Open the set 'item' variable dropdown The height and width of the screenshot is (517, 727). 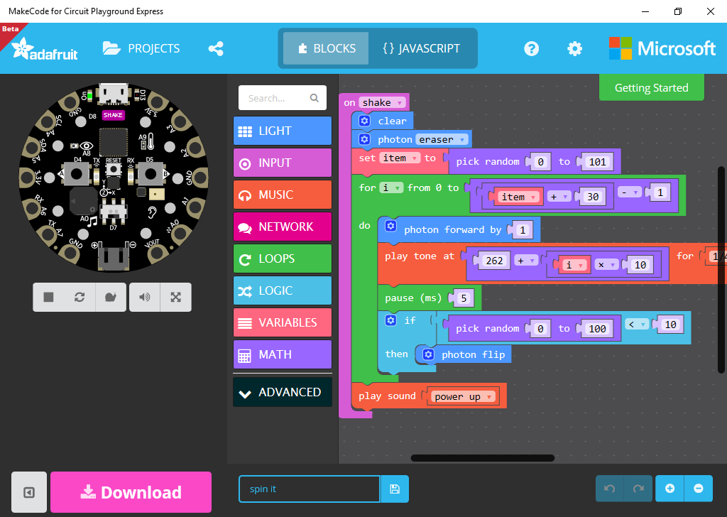pyautogui.click(x=400, y=158)
